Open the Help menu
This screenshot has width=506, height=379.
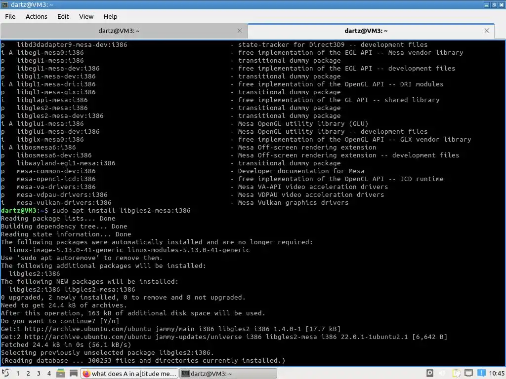click(x=110, y=16)
